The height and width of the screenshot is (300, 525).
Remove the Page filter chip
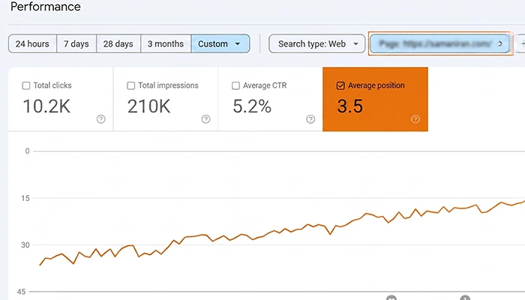pos(500,43)
